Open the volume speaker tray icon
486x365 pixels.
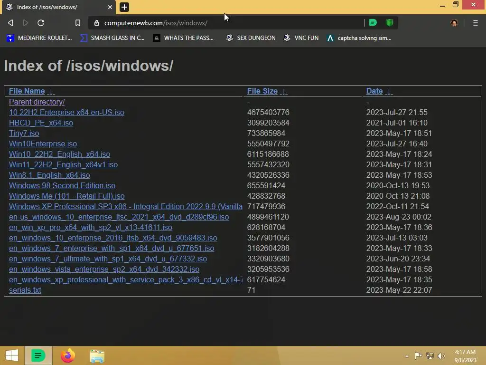441,355
